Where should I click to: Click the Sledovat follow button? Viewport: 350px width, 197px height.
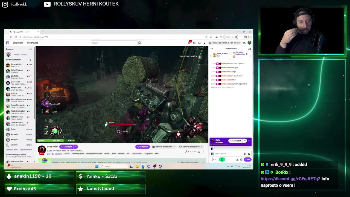click(143, 147)
